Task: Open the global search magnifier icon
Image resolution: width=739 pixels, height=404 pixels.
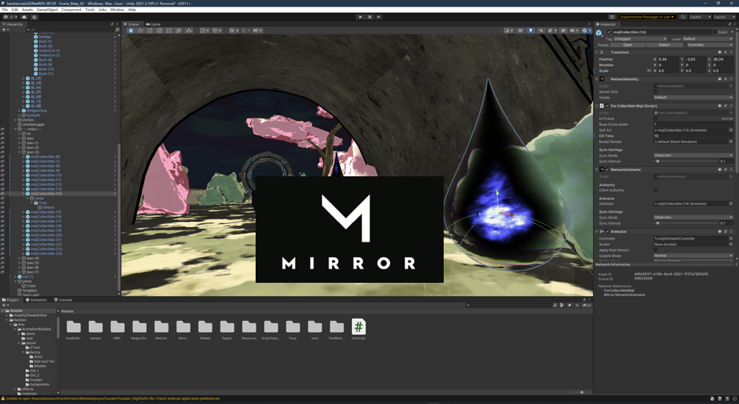Action: [x=683, y=17]
